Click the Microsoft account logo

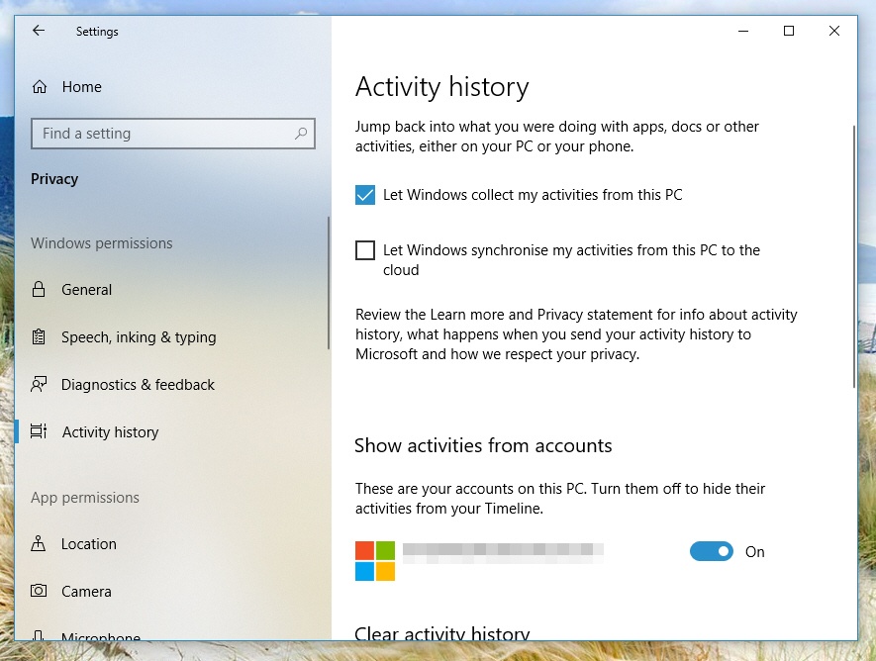(x=375, y=560)
